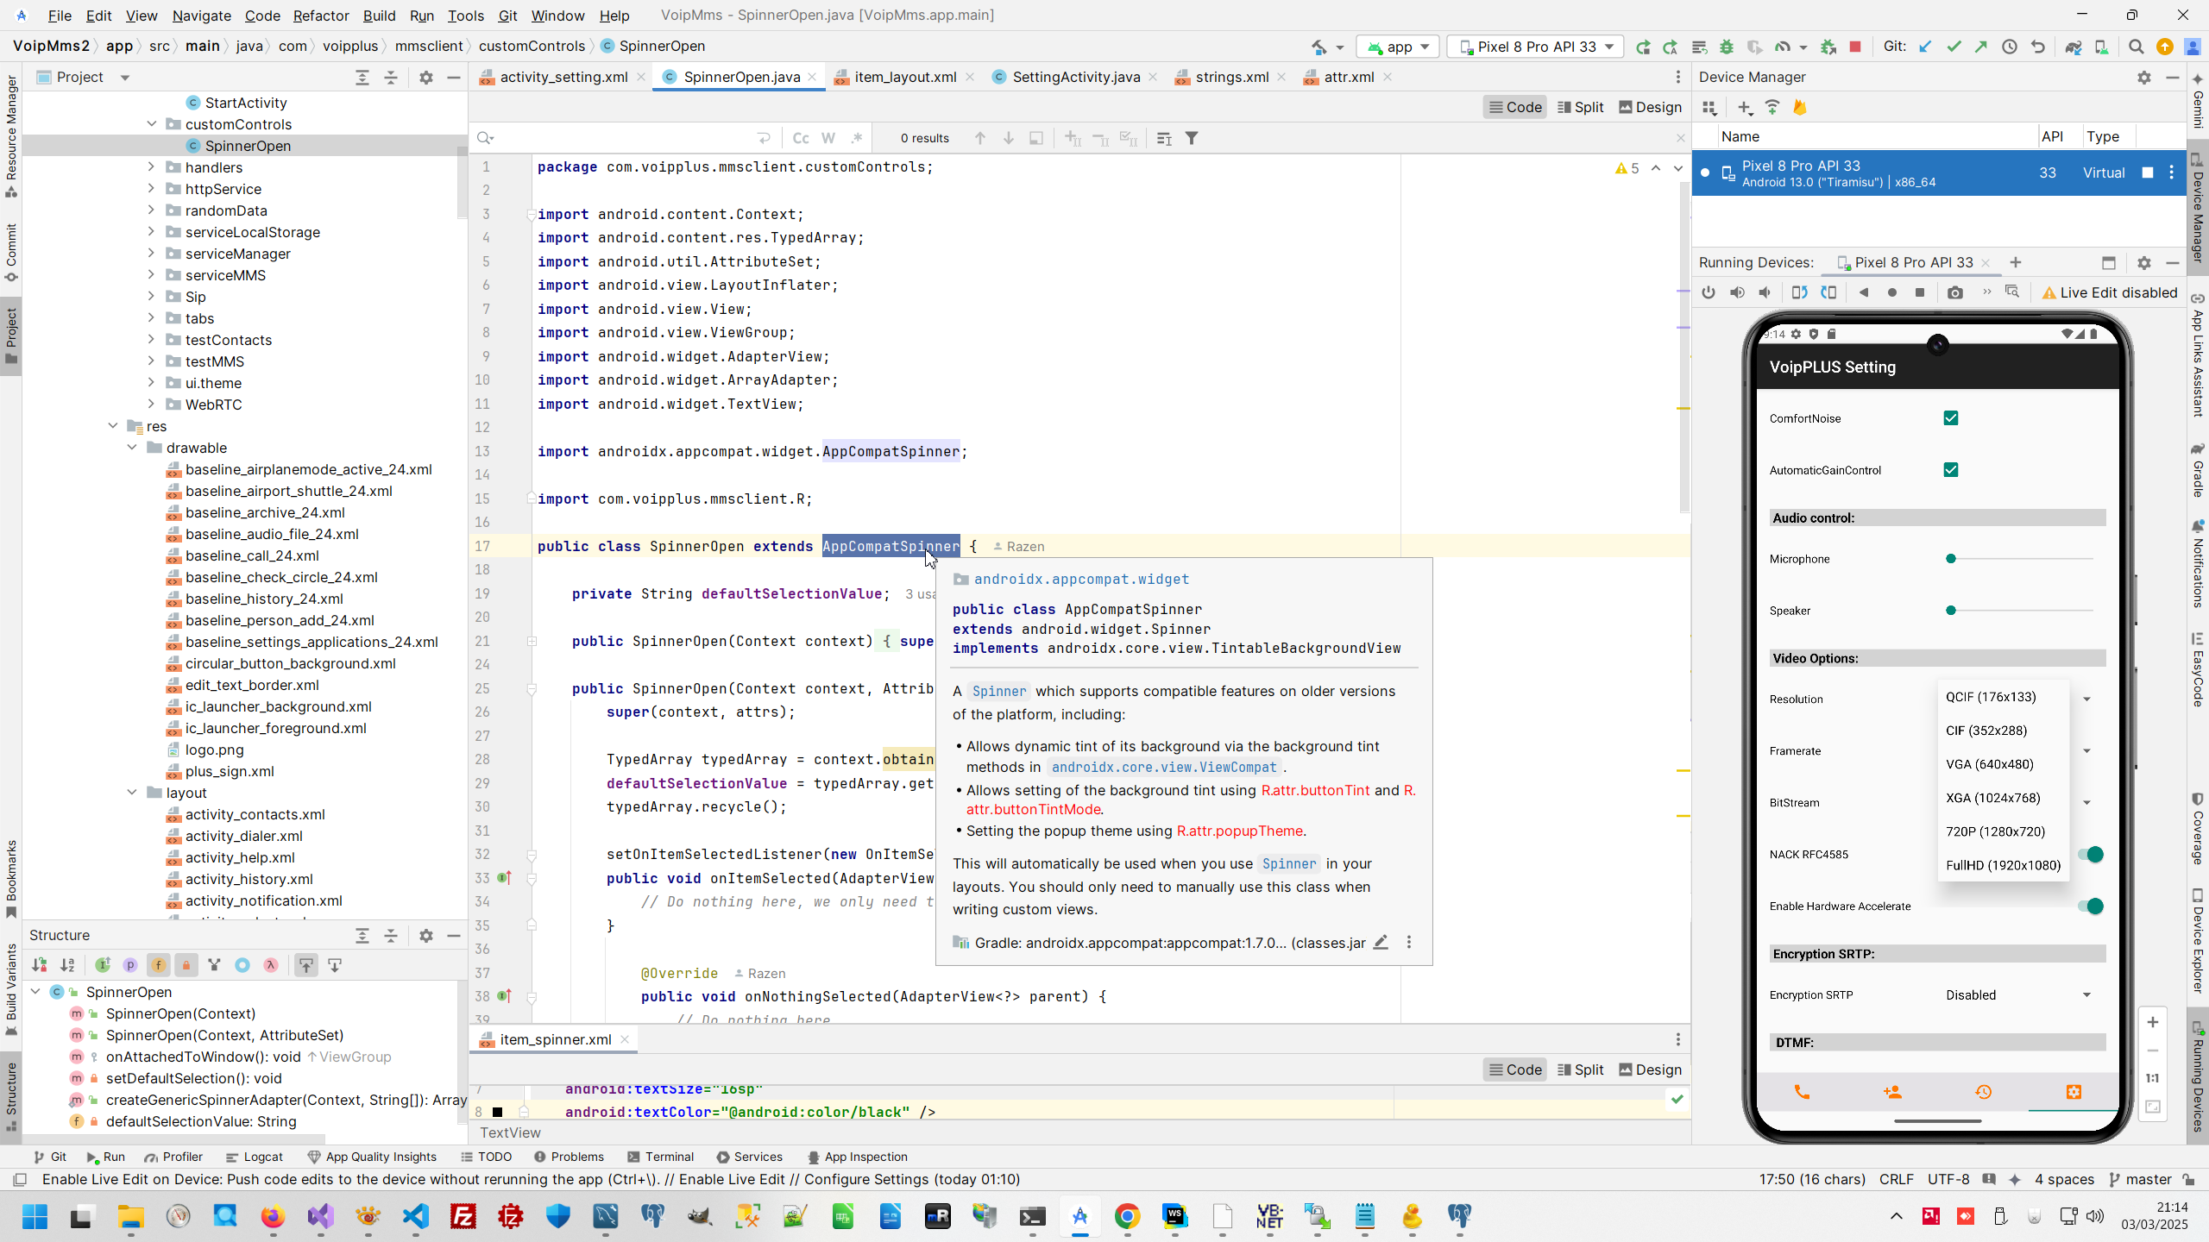The height and width of the screenshot is (1242, 2209).
Task: Click the Sync Project with Gradle icon
Action: click(2073, 47)
